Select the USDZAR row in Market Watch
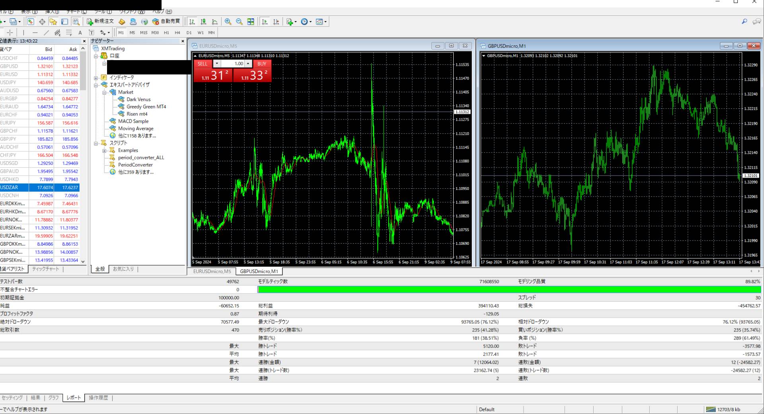 pyautogui.click(x=40, y=187)
